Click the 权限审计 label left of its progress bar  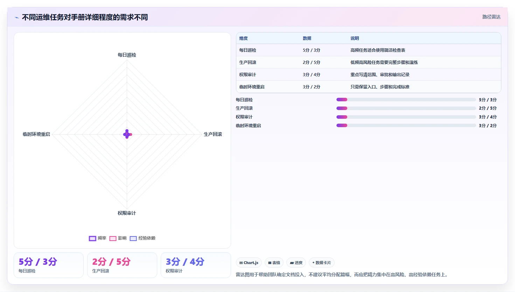click(x=244, y=117)
